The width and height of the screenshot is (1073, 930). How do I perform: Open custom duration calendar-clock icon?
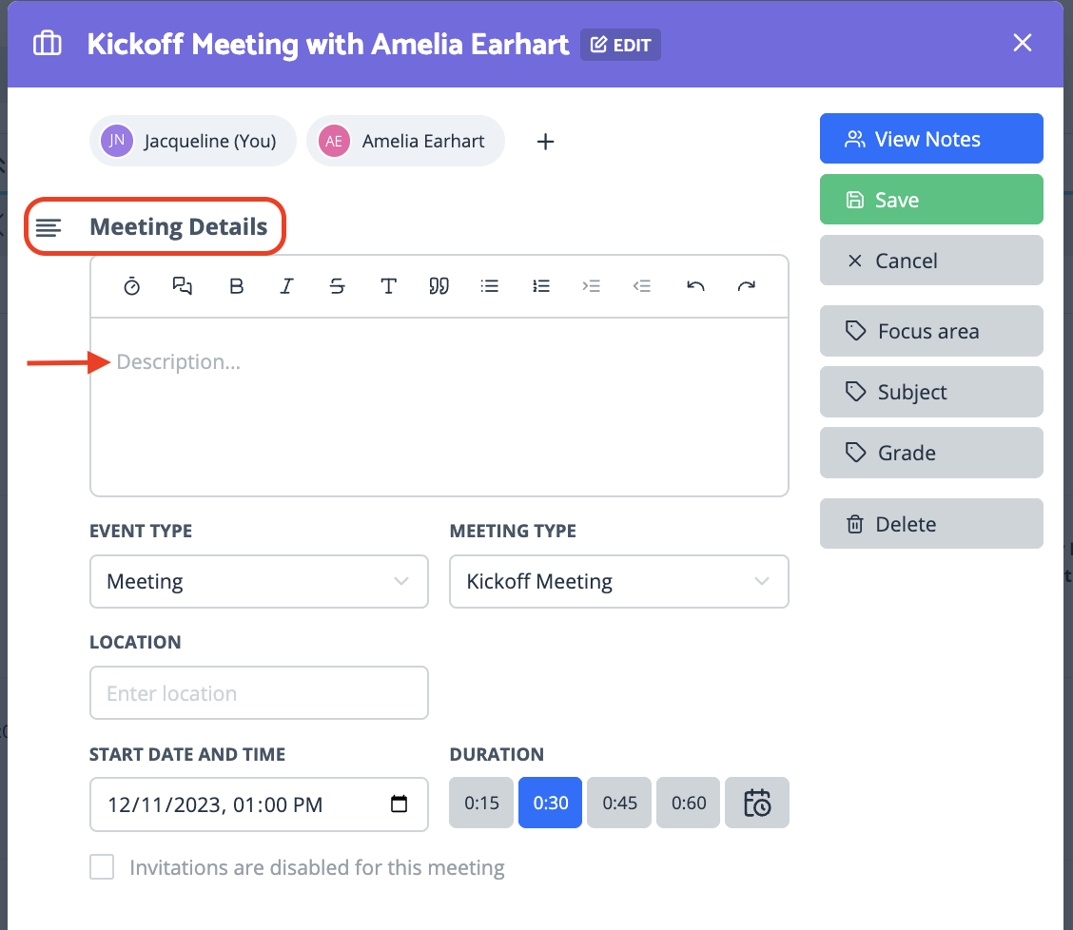757,803
